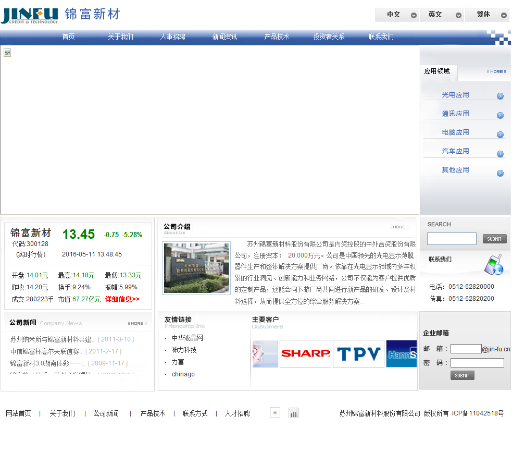
Task: Click the company building photo thumbnail
Action: click(196, 268)
